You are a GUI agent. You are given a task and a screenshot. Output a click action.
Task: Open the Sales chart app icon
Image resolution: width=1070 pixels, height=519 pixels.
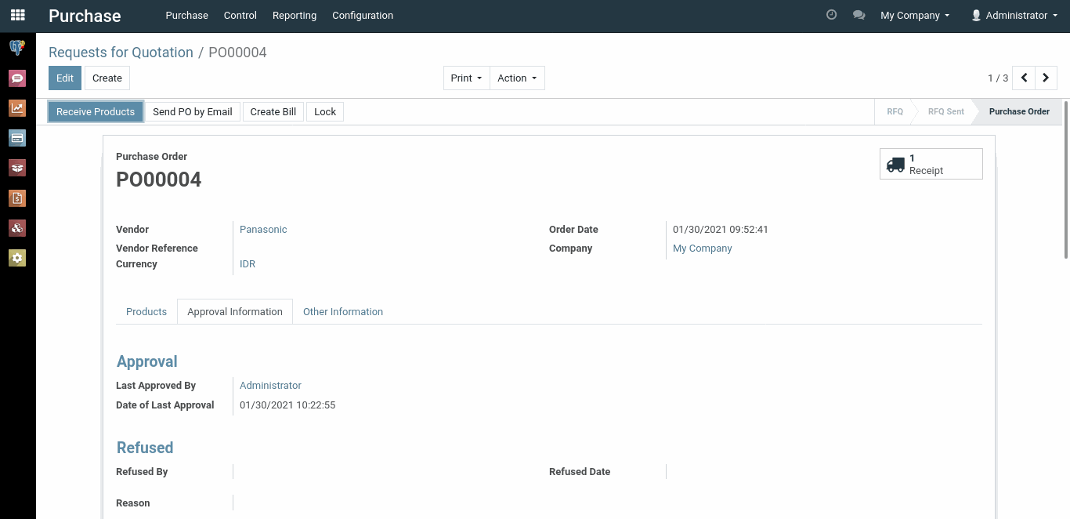pyautogui.click(x=17, y=108)
